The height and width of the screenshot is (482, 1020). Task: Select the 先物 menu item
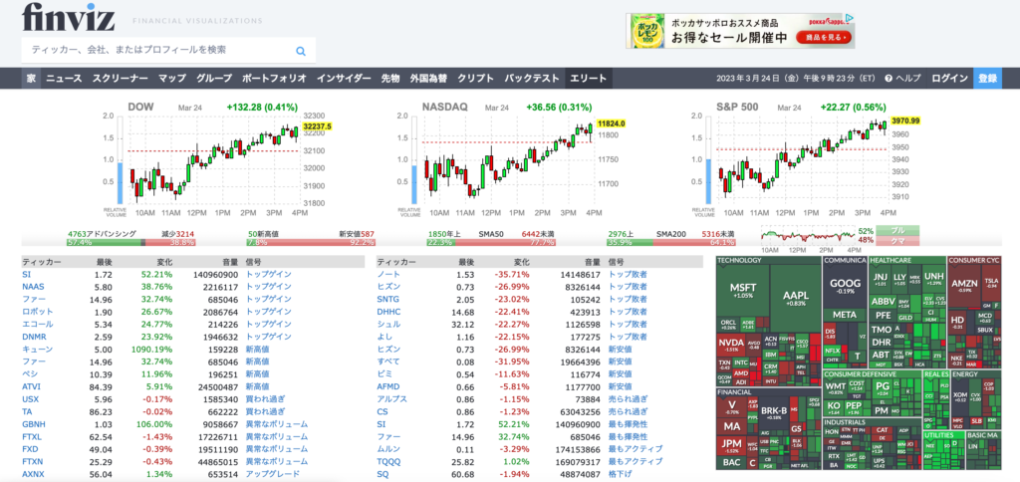(x=390, y=78)
